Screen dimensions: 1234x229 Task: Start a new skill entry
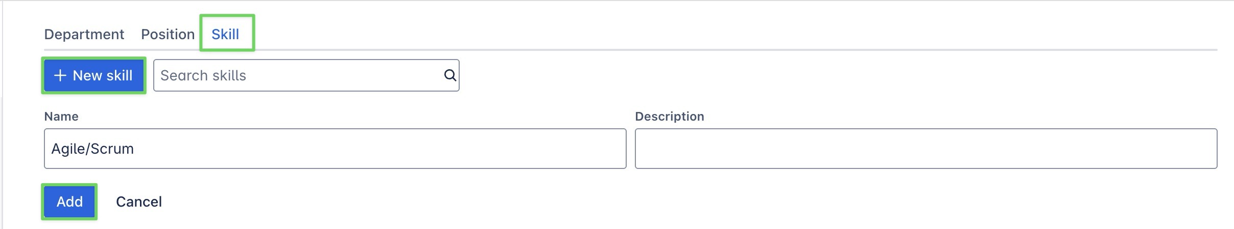click(x=94, y=75)
